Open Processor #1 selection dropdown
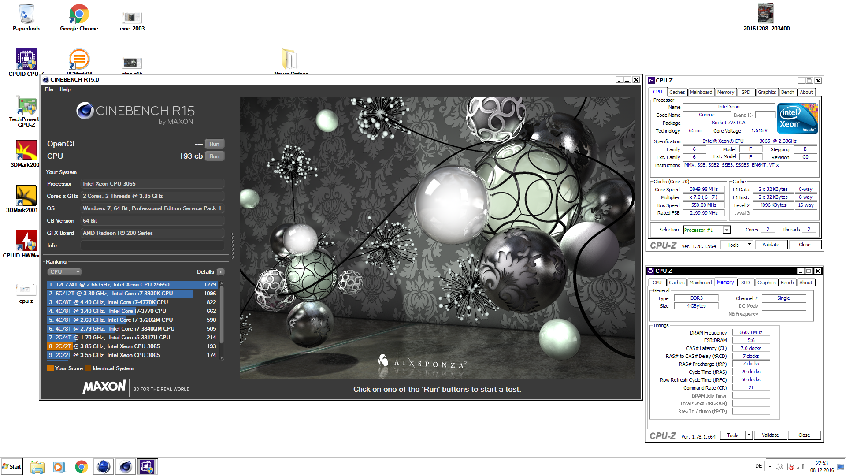 coord(707,230)
